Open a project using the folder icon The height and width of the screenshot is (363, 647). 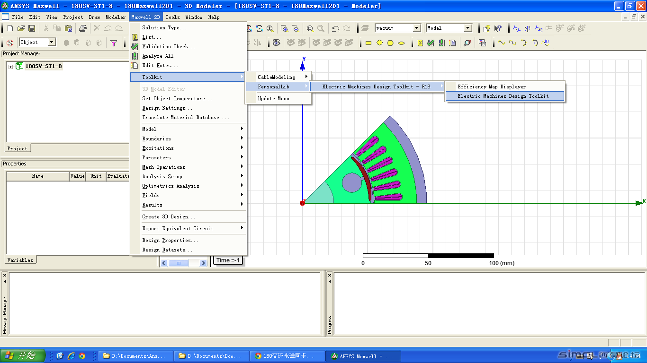point(21,28)
